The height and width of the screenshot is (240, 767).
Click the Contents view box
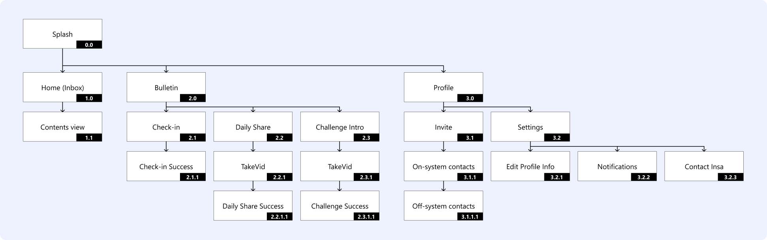62,127
